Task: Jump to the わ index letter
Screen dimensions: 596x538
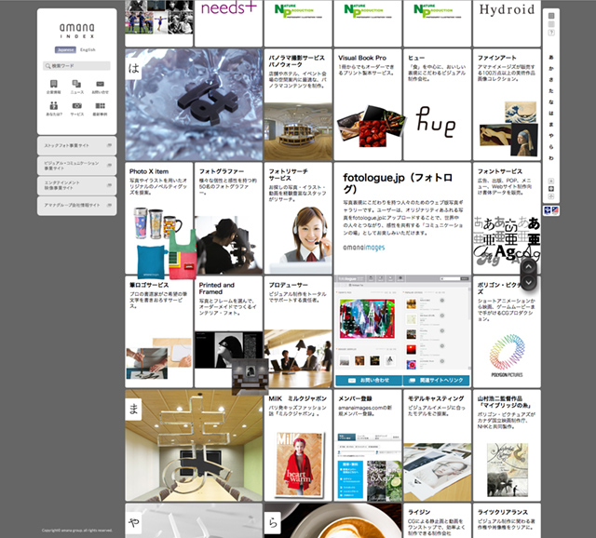Action: 551,157
